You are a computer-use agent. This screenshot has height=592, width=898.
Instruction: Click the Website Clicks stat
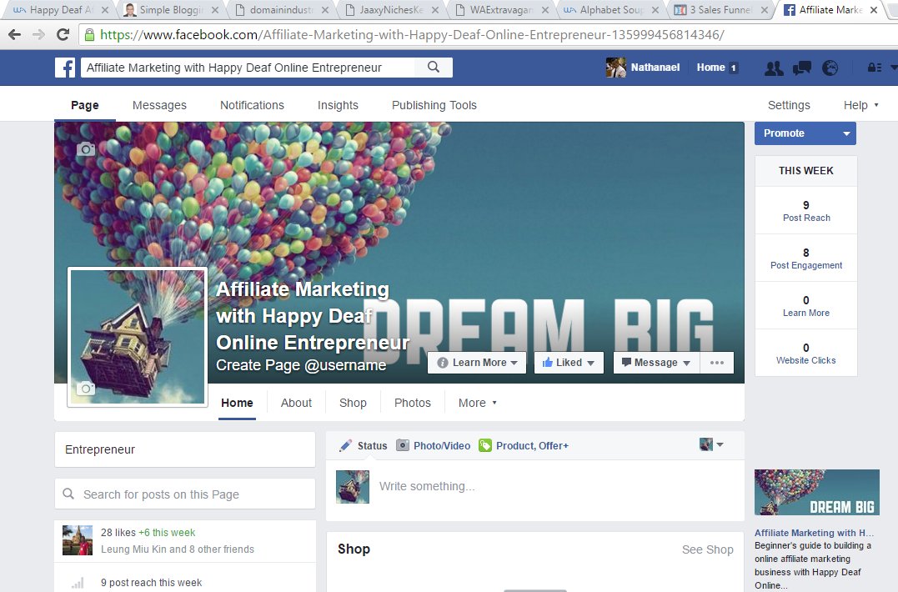805,354
